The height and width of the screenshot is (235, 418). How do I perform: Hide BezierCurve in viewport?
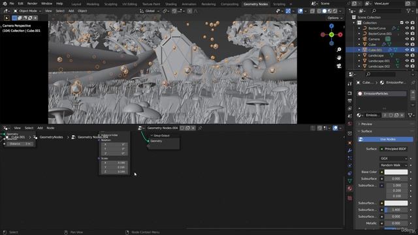click(407, 28)
